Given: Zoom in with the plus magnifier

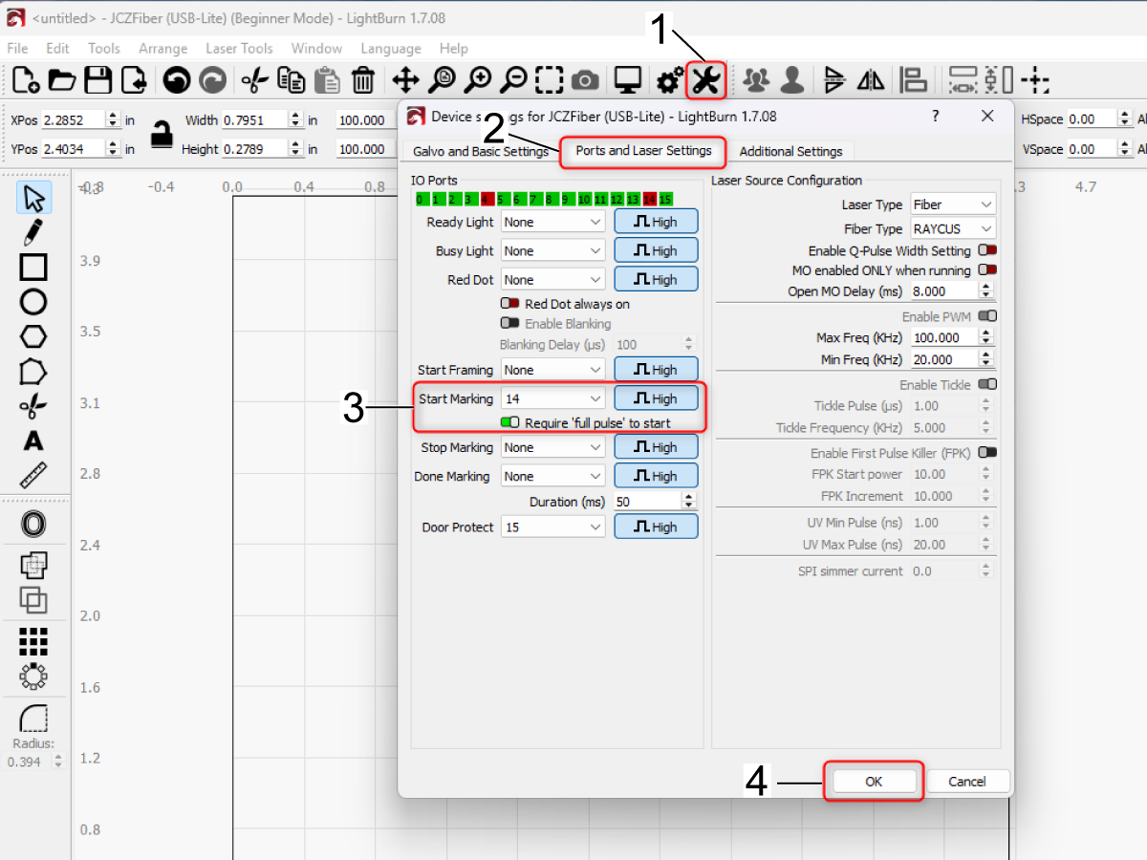Looking at the screenshot, I should tap(478, 80).
